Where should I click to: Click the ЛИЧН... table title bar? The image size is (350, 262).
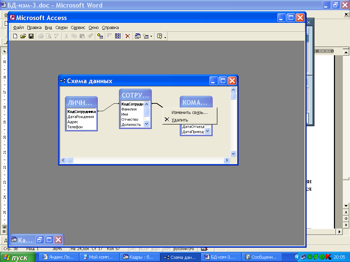[x=81, y=102]
